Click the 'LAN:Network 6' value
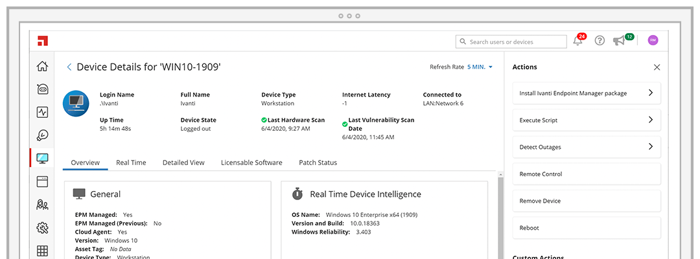Viewport: 700px width, 259px height. 443,104
